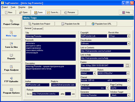Close the TagPromoter window

coord(132,3)
